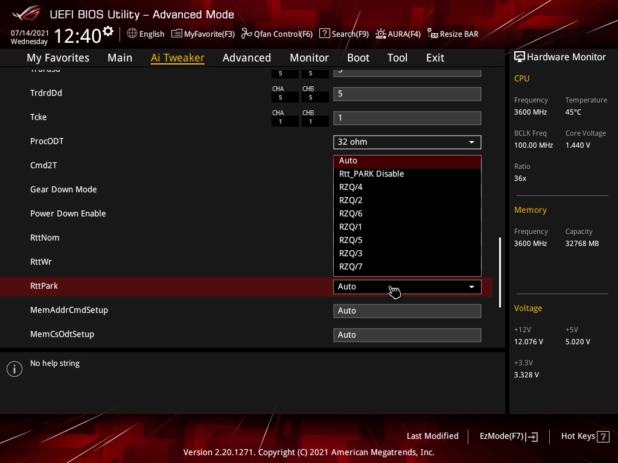
Task: Expand the ProcODT 32 ohm dropdown
Action: click(407, 142)
